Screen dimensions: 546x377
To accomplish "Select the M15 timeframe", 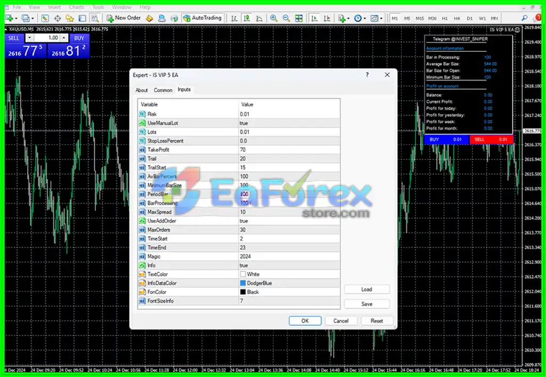I will (420, 18).
